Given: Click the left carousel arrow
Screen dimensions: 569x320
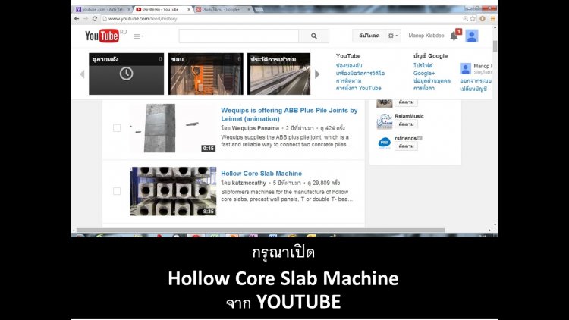Looking at the screenshot, I should coord(83,74).
